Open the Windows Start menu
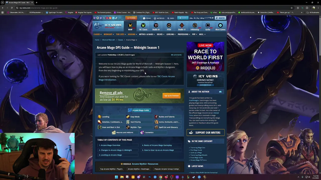321x180 pixels. [116, 177]
